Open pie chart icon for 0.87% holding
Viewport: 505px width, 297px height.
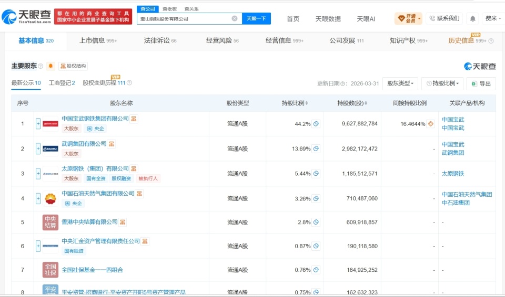pos(316,246)
